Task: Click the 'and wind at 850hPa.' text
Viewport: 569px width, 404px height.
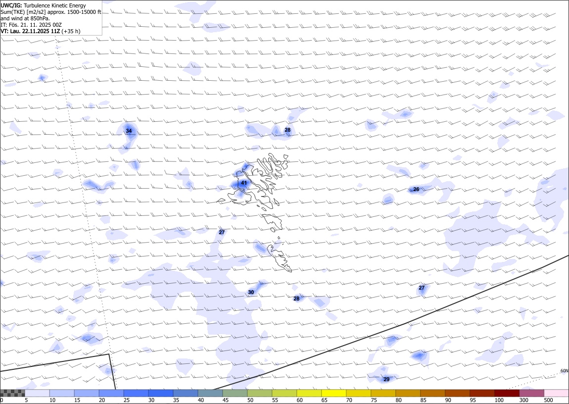Action: [25, 18]
